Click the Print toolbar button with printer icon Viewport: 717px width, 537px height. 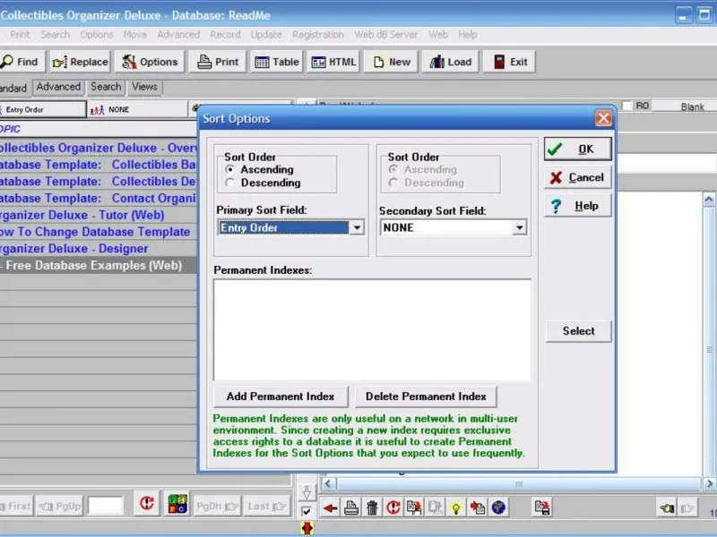(218, 62)
